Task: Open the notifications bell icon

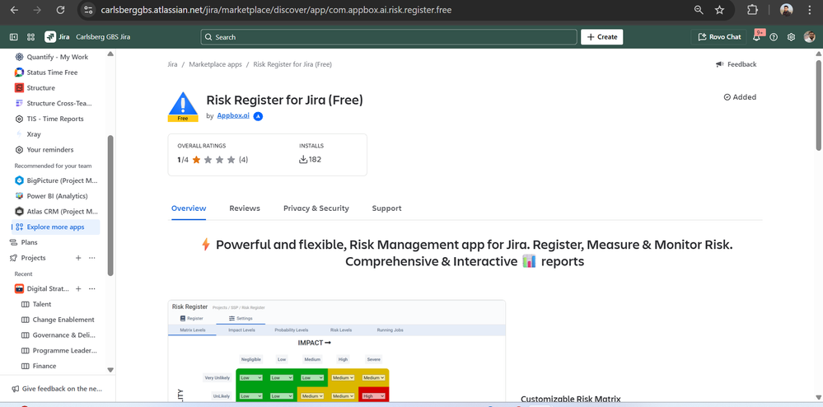Action: 756,37
